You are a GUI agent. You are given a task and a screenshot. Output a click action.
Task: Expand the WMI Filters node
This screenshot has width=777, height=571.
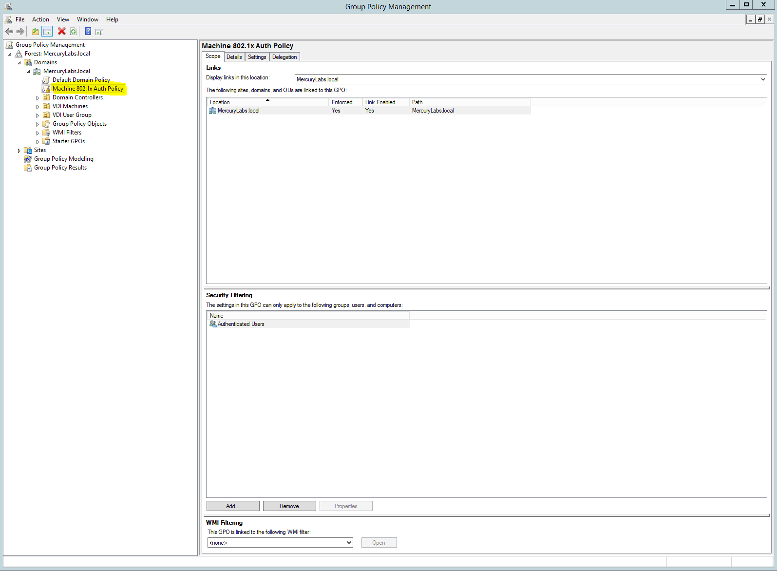point(38,133)
